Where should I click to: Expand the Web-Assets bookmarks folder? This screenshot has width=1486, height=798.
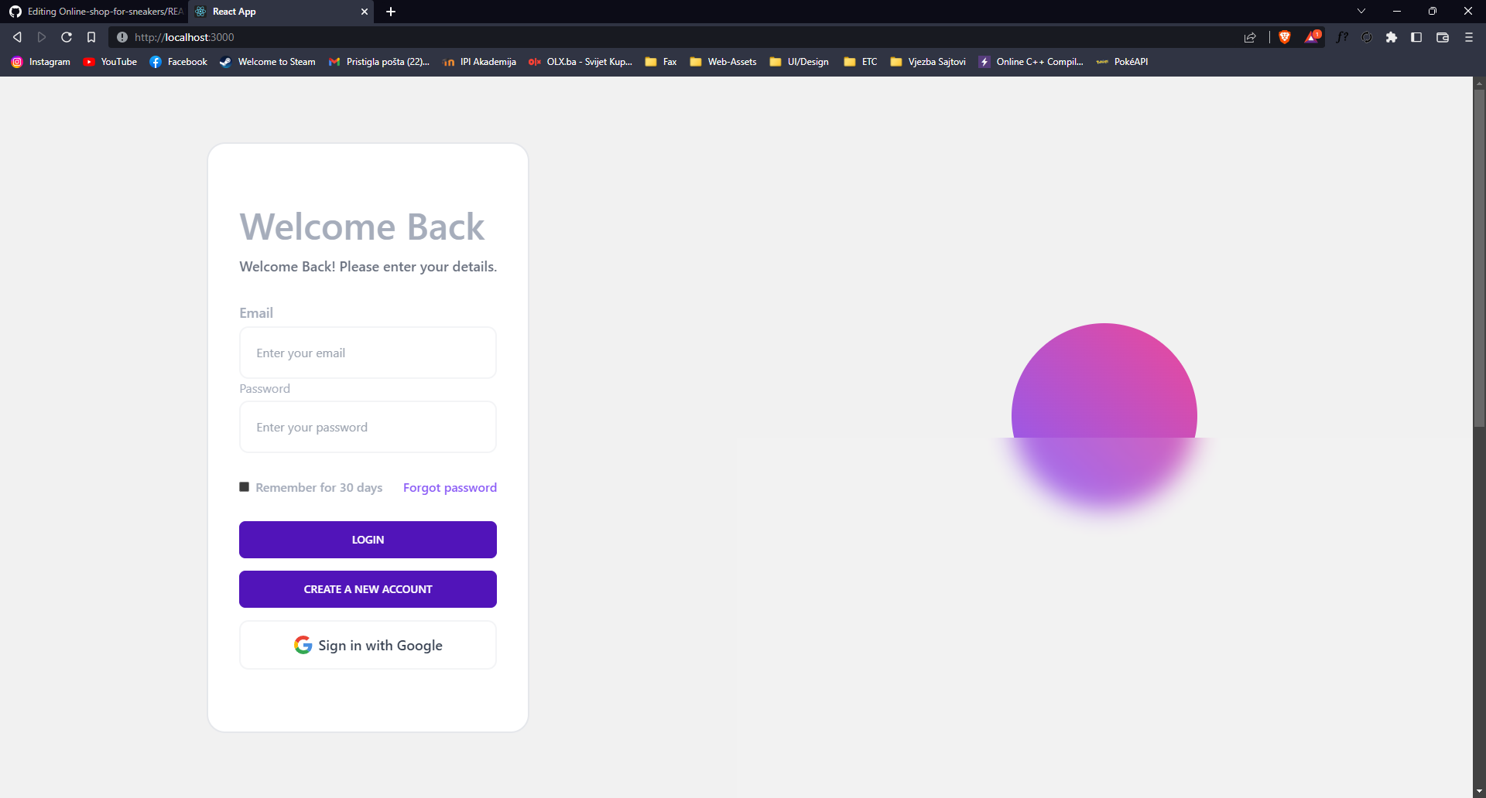723,62
